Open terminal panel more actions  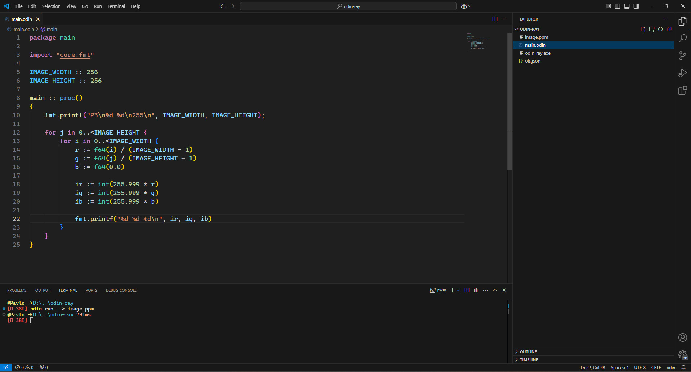[x=485, y=290]
